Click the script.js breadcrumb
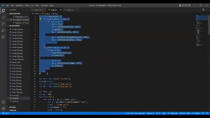The image size is (210, 118). (46, 14)
